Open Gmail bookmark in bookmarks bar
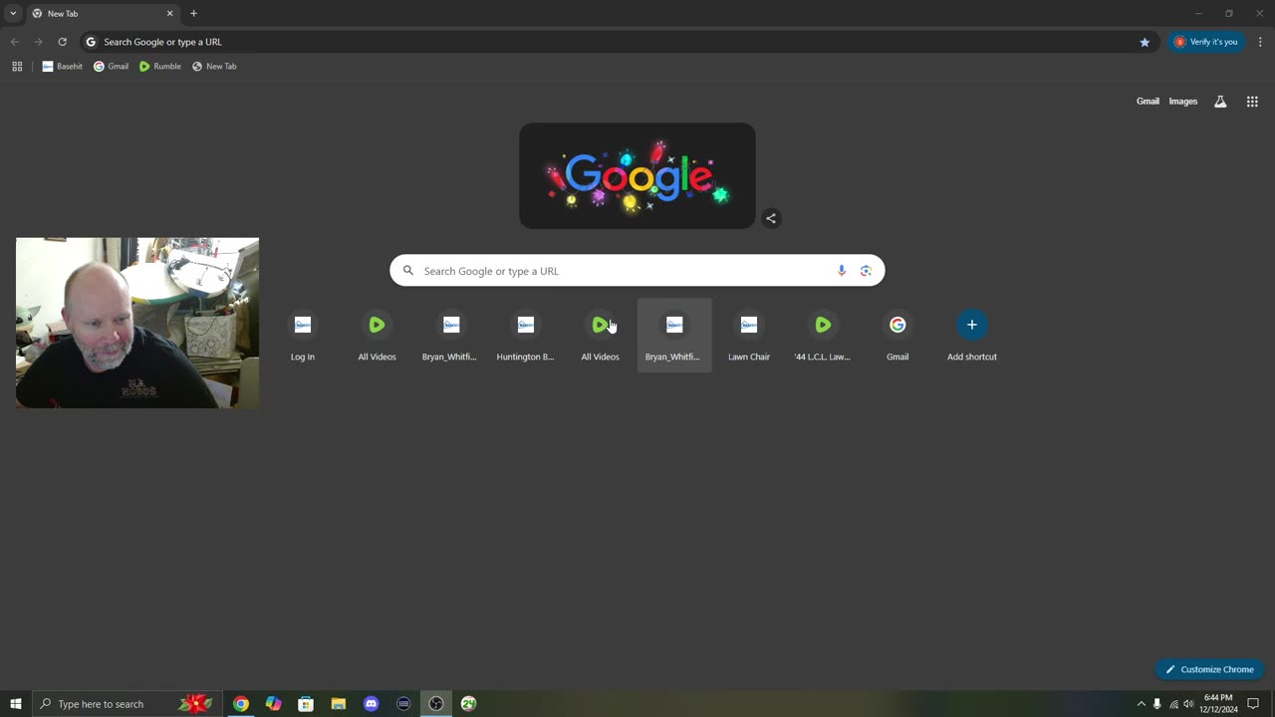The image size is (1275, 717). (x=112, y=67)
